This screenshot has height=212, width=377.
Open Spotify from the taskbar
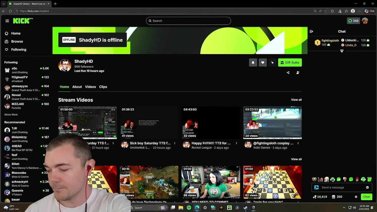189,208
